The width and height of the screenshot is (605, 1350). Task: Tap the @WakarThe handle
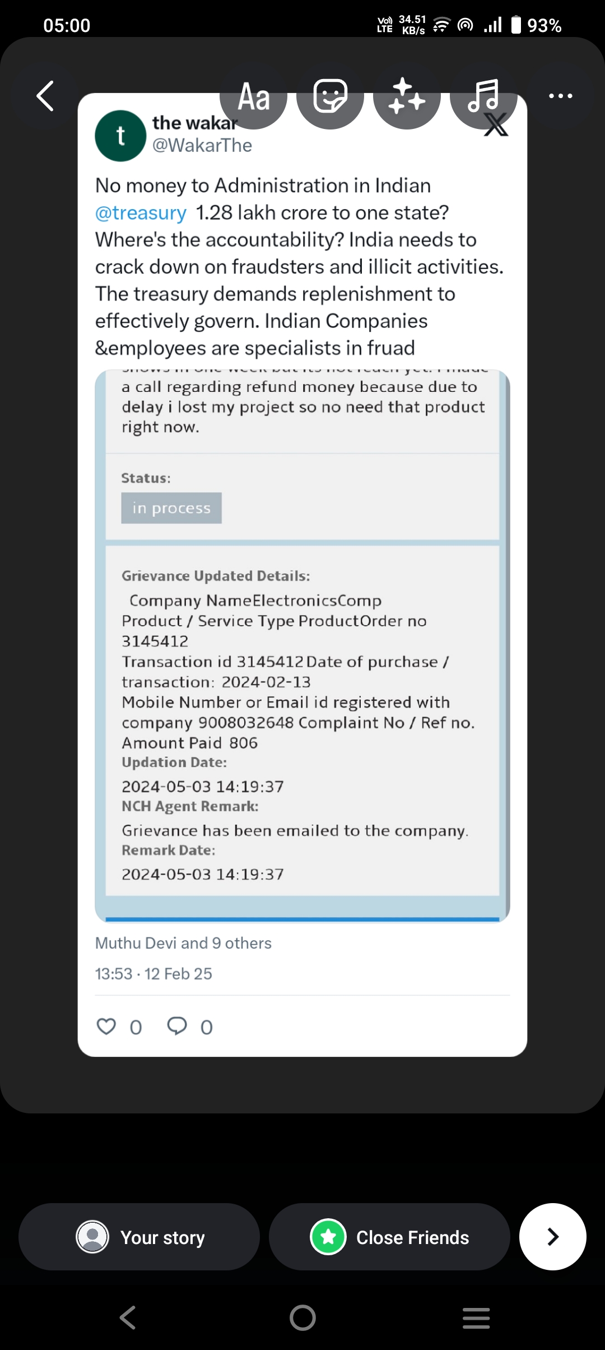(202, 146)
